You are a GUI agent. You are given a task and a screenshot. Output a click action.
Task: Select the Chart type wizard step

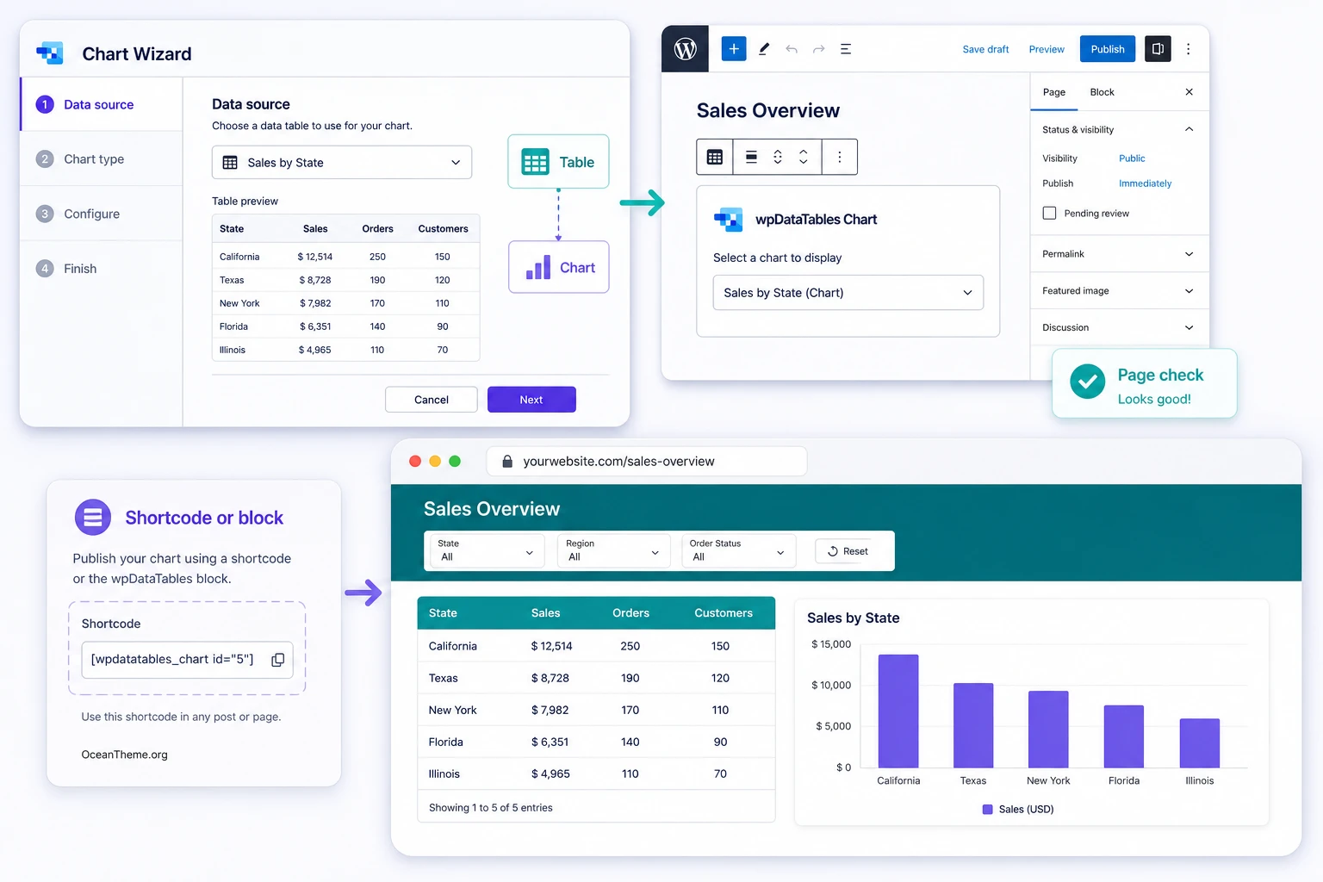click(x=101, y=159)
